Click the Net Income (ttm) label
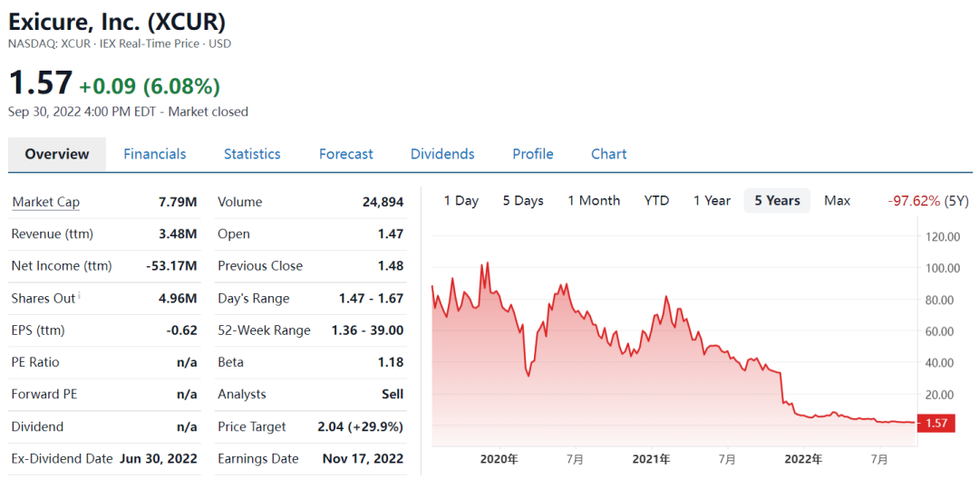 62,266
